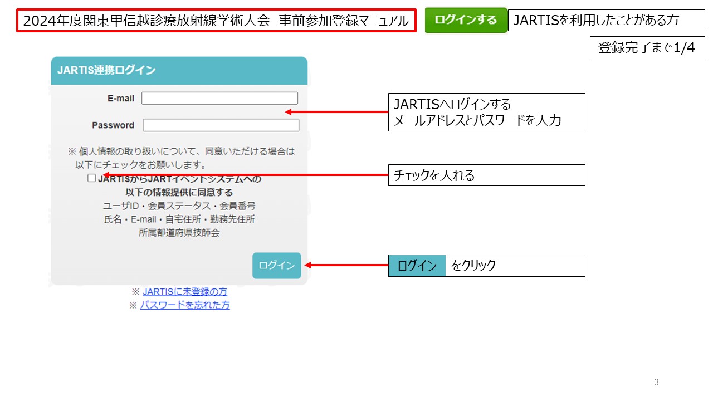This screenshot has width=713, height=401.
Task: Click the 個人情報の取り扱い notice text
Action: point(181,158)
